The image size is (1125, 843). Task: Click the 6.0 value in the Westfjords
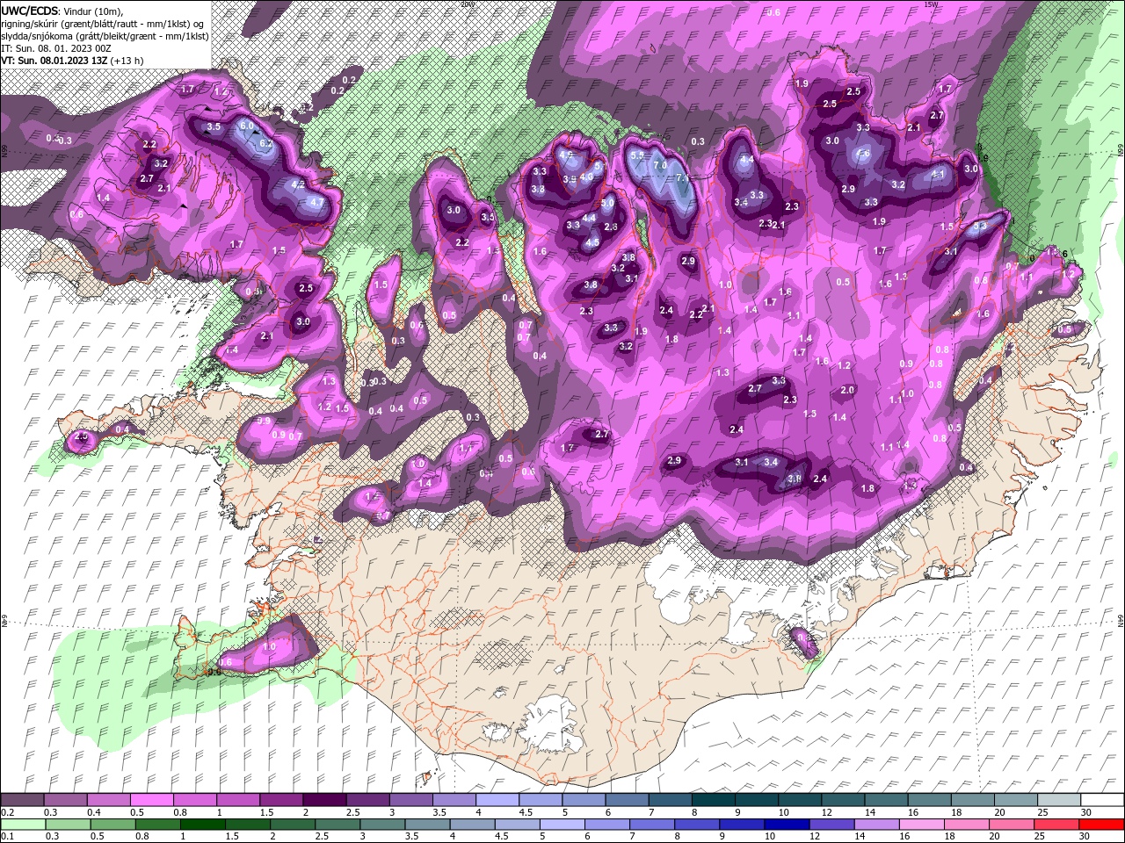(x=247, y=126)
